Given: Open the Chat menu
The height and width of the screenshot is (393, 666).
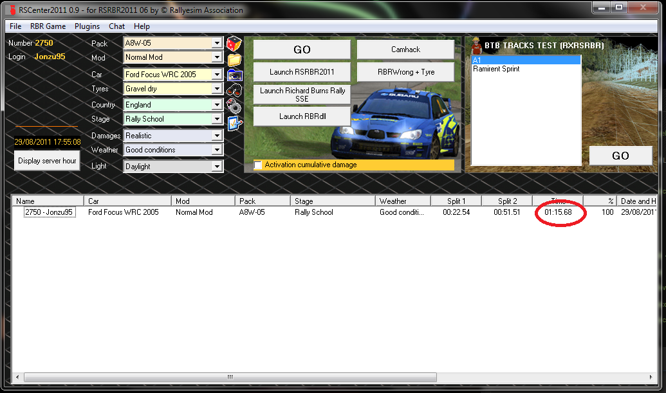Looking at the screenshot, I should [117, 26].
